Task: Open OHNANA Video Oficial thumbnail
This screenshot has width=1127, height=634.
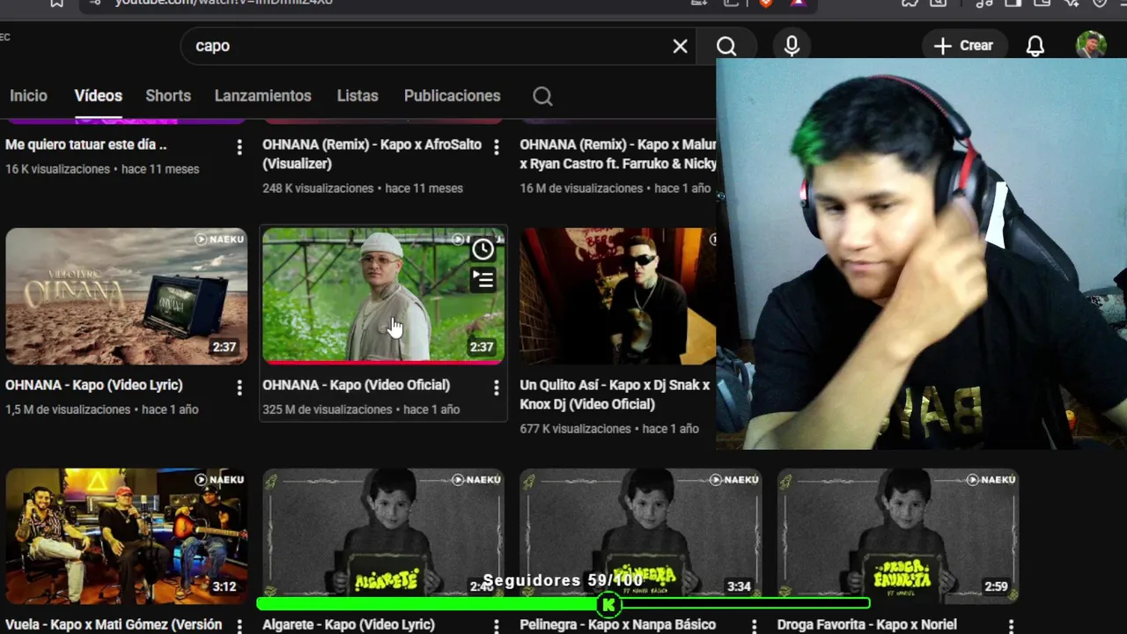Action: pos(383,296)
